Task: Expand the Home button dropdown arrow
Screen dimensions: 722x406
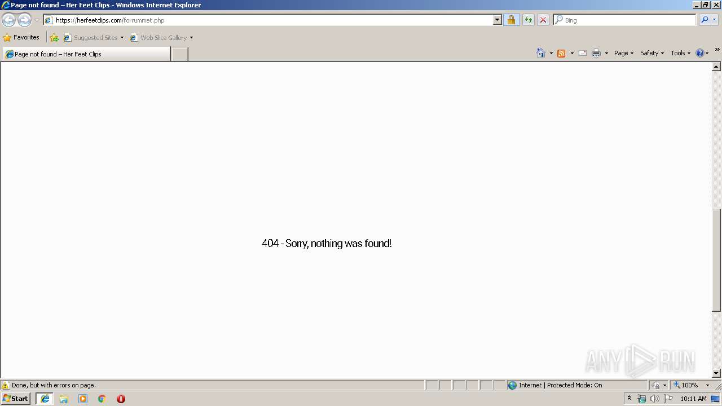Action: click(551, 53)
